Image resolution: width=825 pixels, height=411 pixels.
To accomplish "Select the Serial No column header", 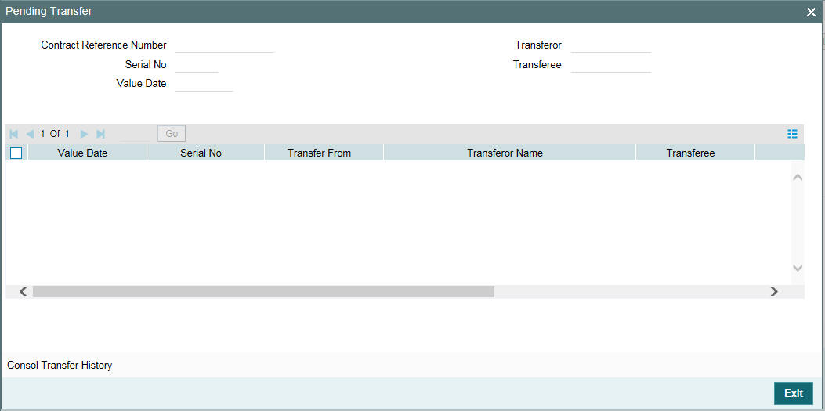I will point(206,153).
